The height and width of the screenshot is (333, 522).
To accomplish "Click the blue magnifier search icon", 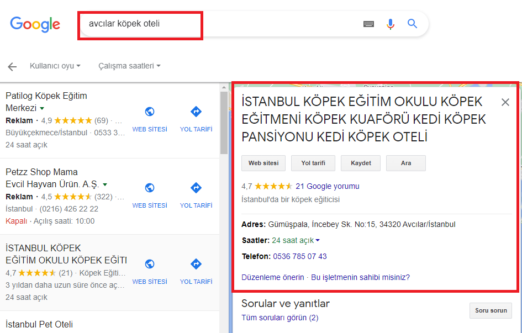I will (412, 24).
